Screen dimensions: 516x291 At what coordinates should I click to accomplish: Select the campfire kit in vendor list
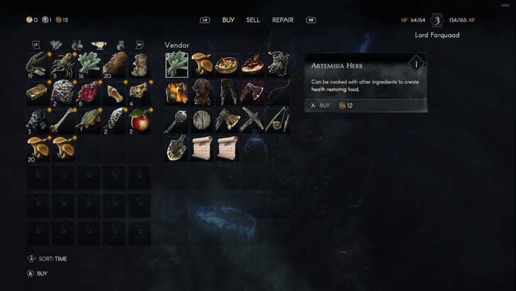(x=176, y=92)
